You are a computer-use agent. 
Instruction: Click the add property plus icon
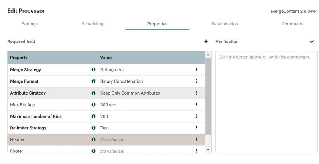pos(206,41)
